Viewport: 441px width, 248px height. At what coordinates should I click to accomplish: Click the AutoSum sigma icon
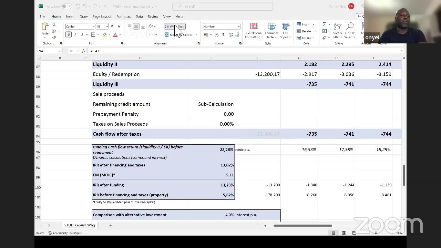324,24
